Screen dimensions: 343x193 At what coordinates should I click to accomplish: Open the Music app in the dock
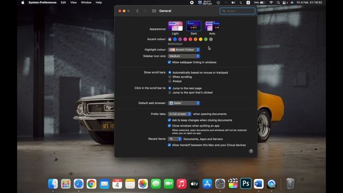[x=182, y=183]
